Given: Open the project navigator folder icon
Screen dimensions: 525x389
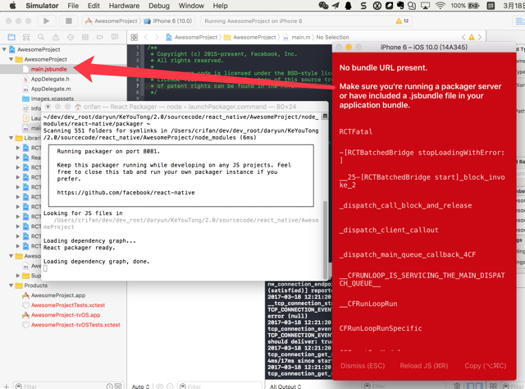Looking at the screenshot, I should tap(11, 37).
